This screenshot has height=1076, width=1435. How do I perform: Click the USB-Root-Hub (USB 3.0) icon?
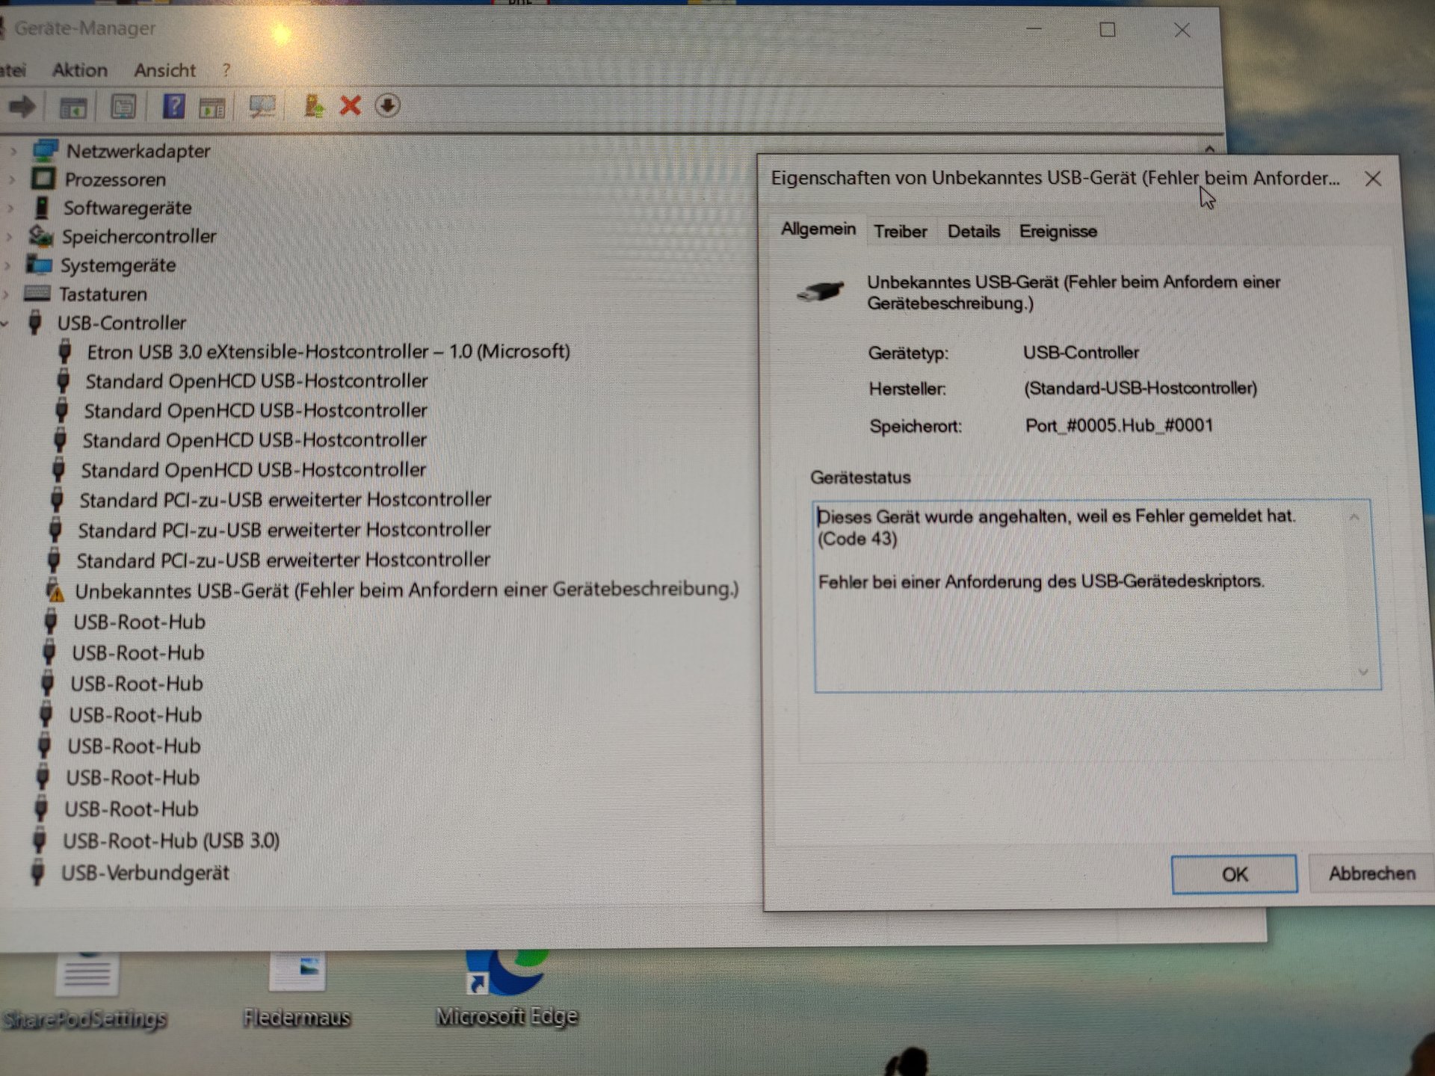[40, 841]
